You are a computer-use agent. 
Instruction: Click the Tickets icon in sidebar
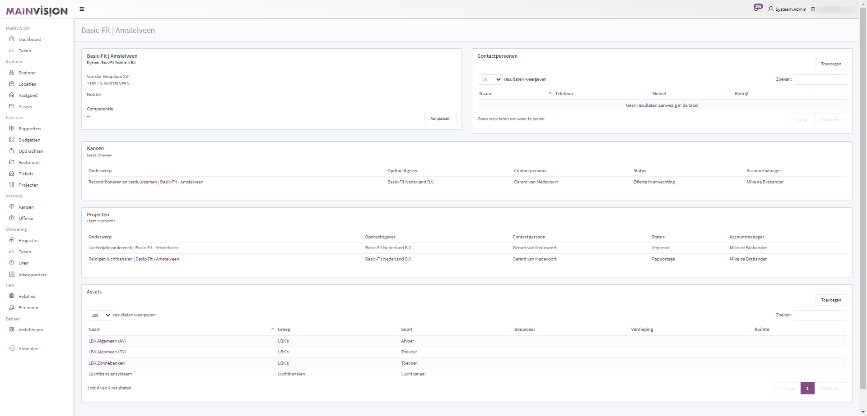coord(12,174)
